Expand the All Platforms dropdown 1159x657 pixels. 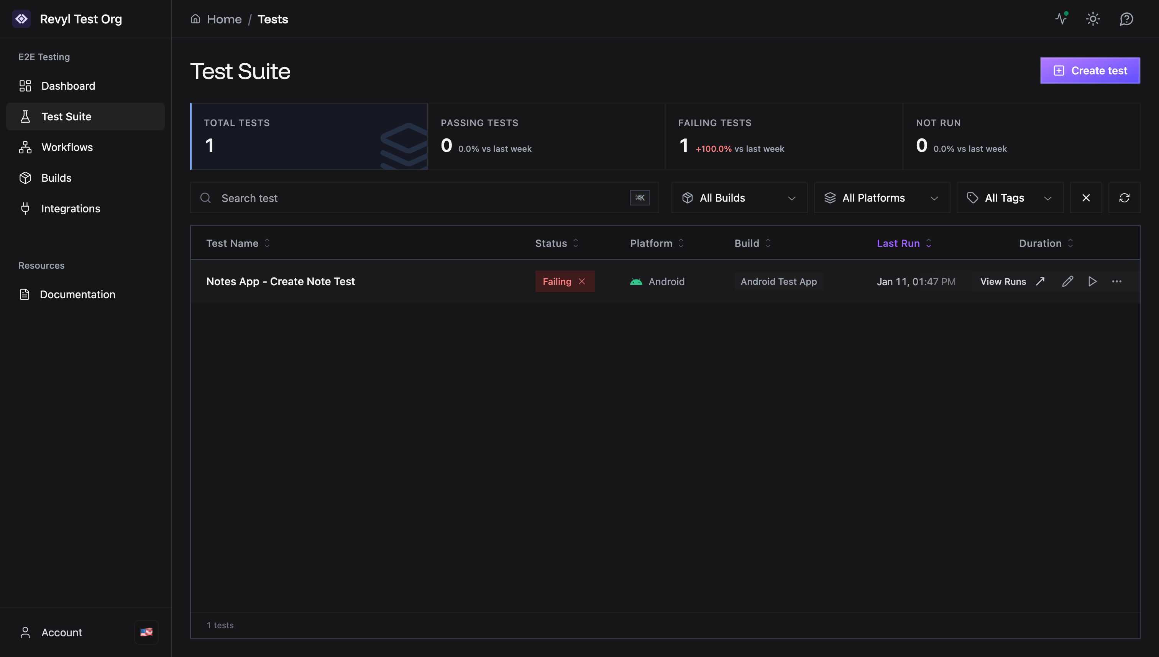point(882,198)
